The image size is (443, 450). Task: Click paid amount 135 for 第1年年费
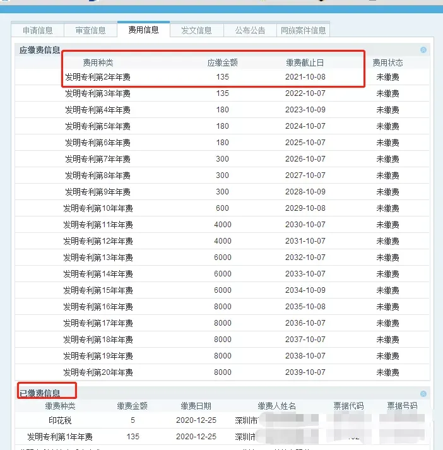133,437
